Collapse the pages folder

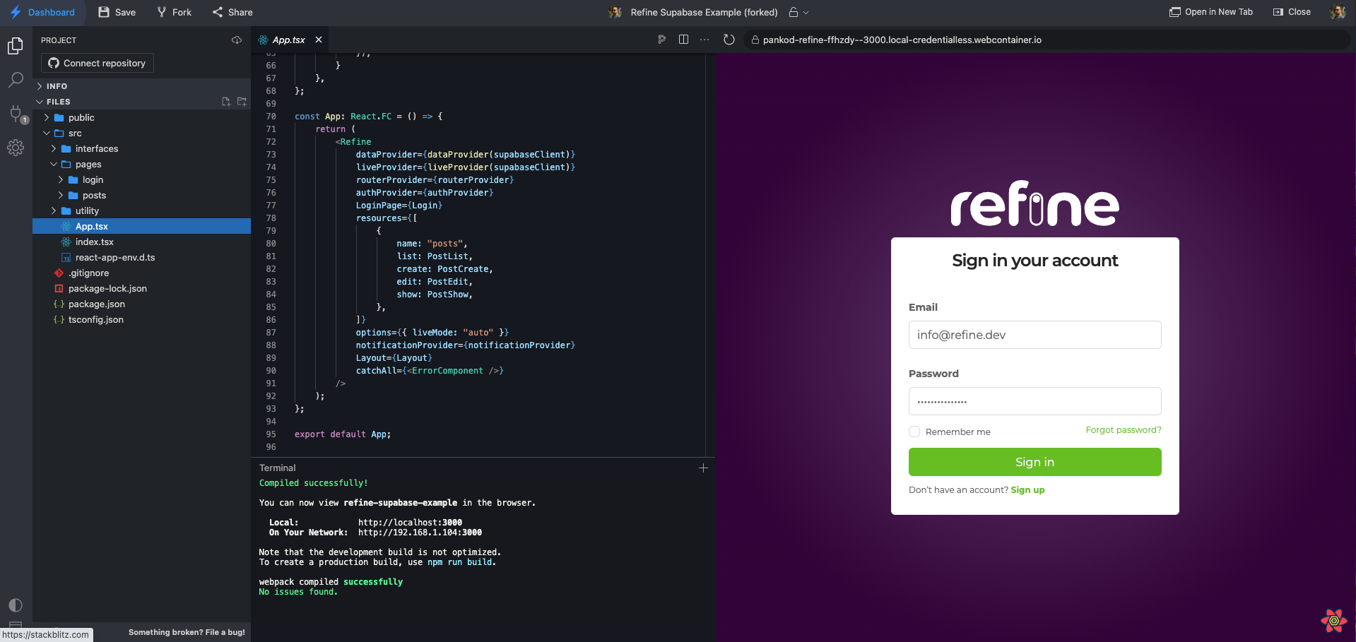click(141, 165)
